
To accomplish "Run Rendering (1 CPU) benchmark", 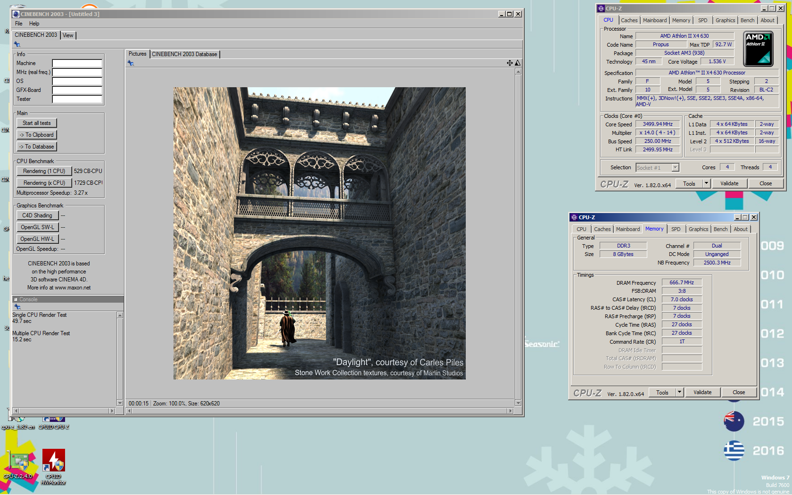I will click(x=44, y=171).
